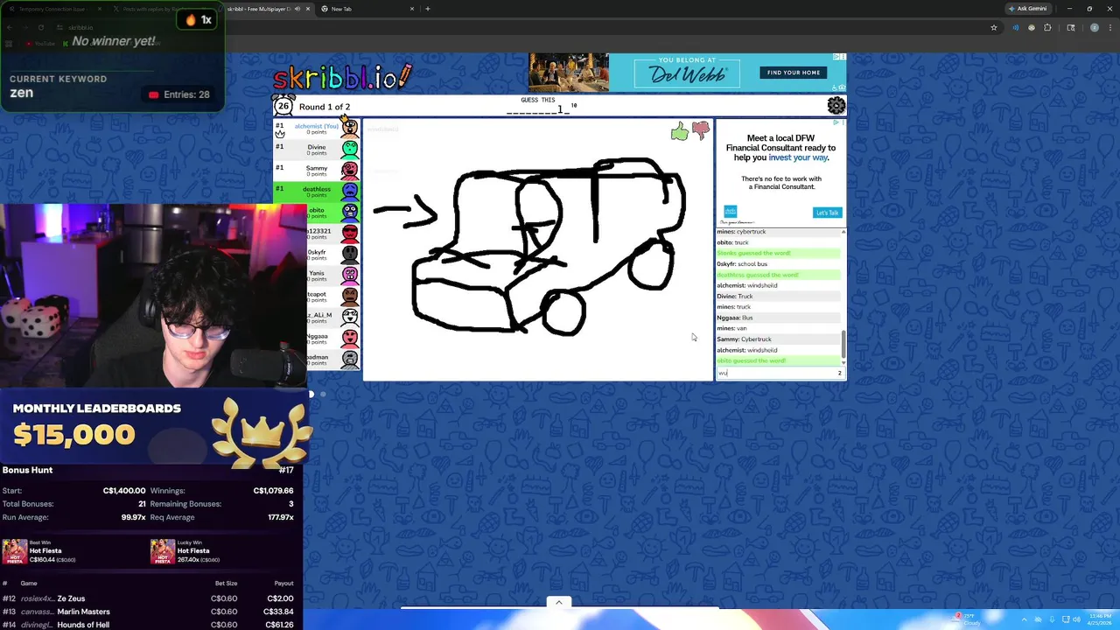Open a new browser tab

coord(427,9)
